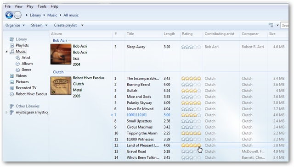Click the All music breadcrumb link
294x167 pixels.
pyautogui.click(x=71, y=15)
